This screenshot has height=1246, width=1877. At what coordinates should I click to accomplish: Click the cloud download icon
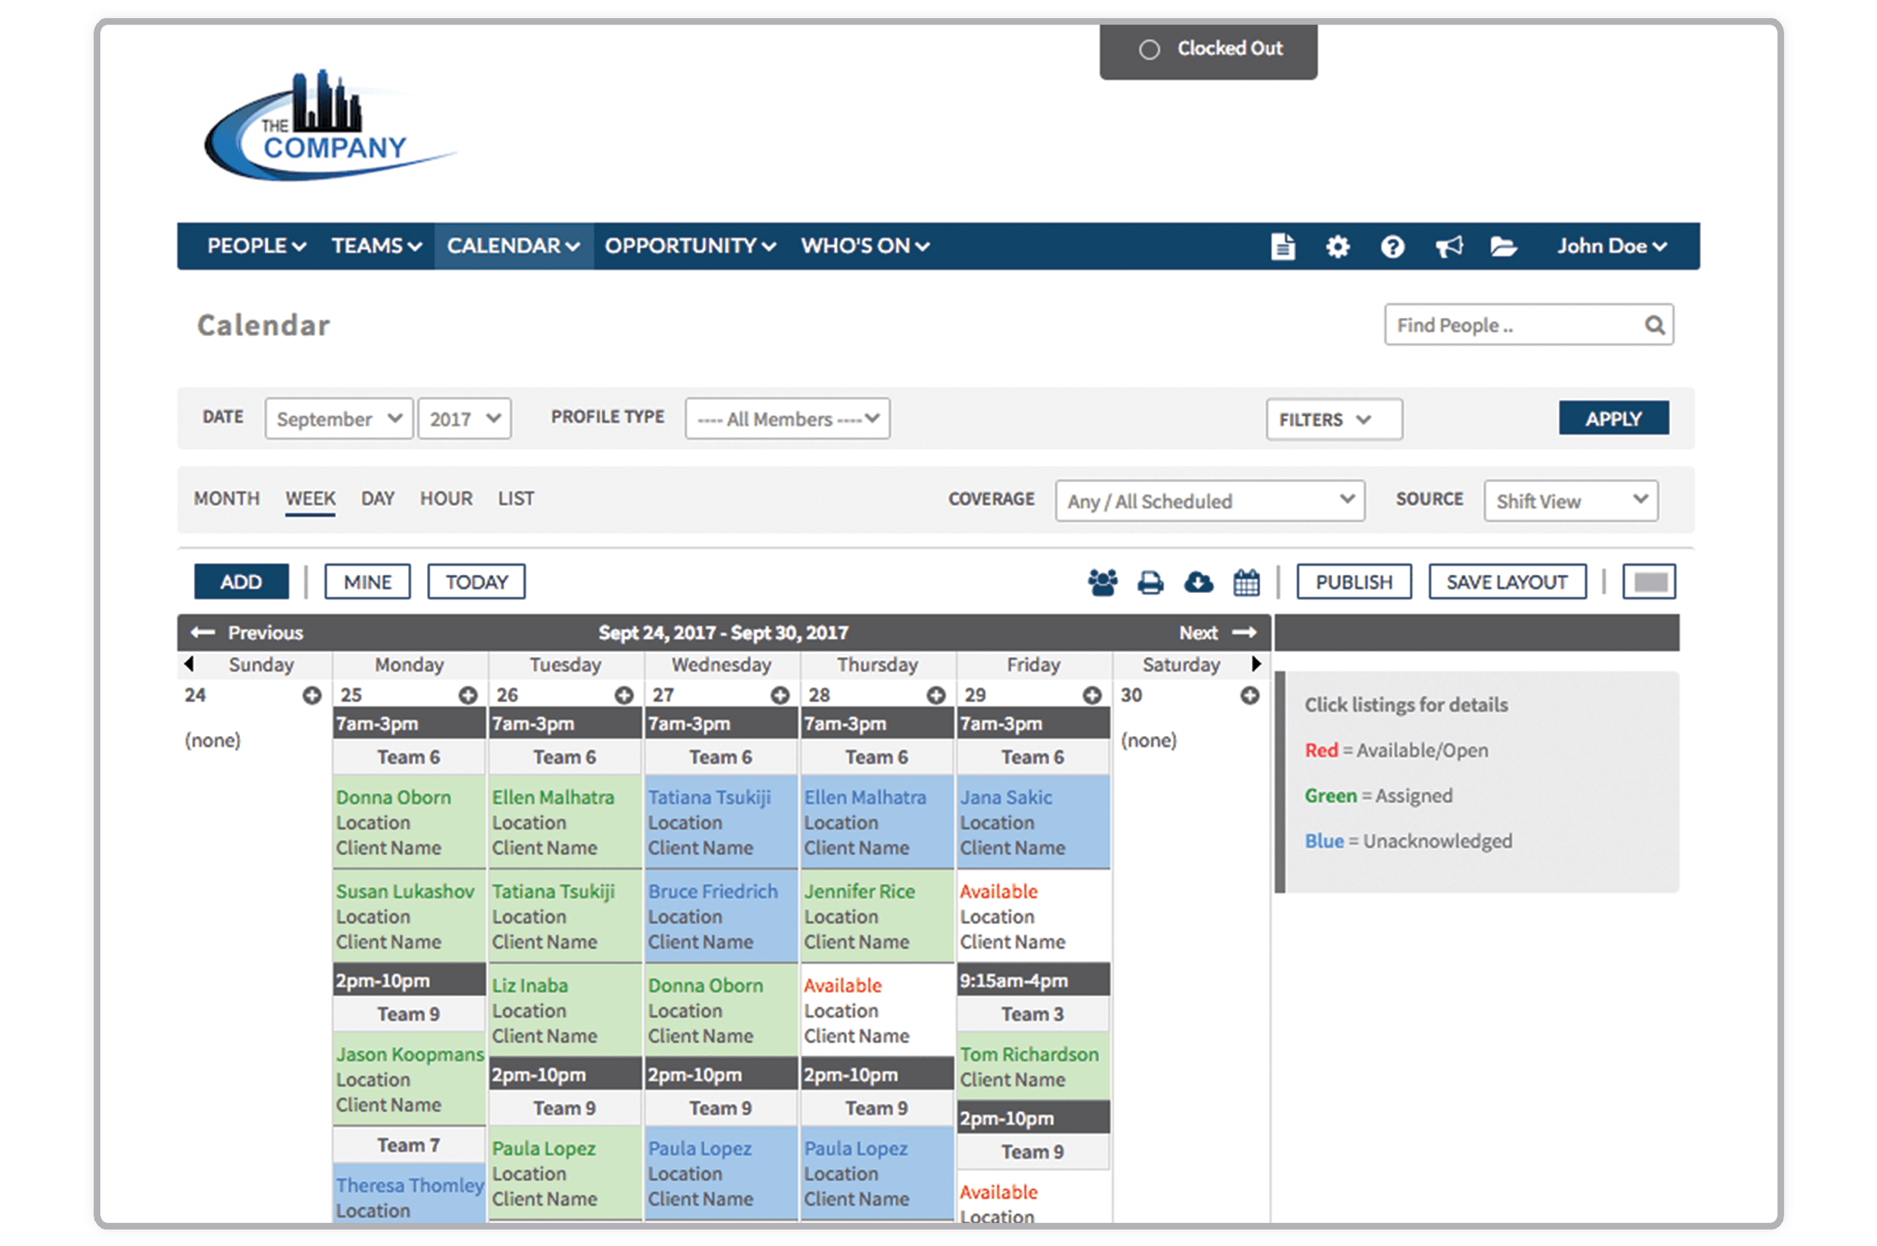pyautogui.click(x=1198, y=582)
